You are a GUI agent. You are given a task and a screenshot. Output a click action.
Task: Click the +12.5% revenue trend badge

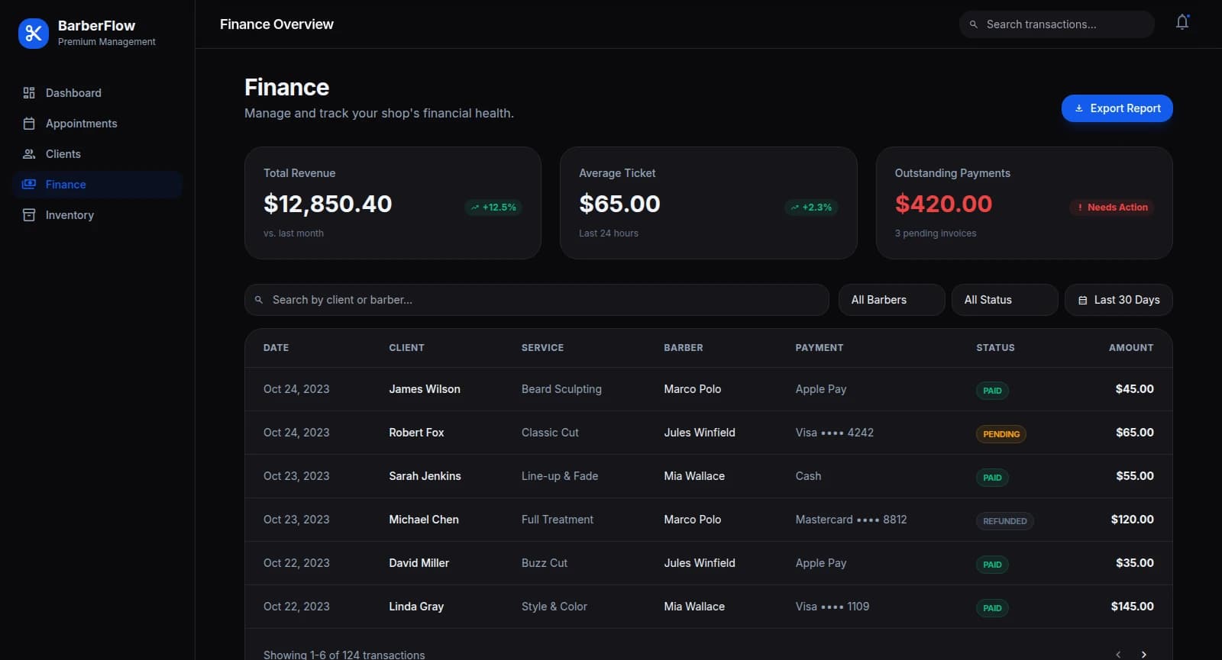[493, 208]
